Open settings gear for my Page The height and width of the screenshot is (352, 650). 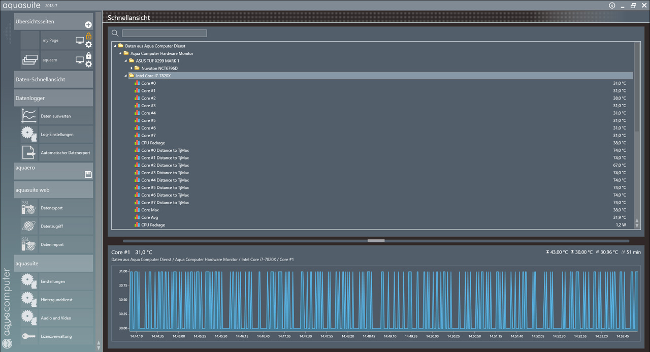[88, 45]
